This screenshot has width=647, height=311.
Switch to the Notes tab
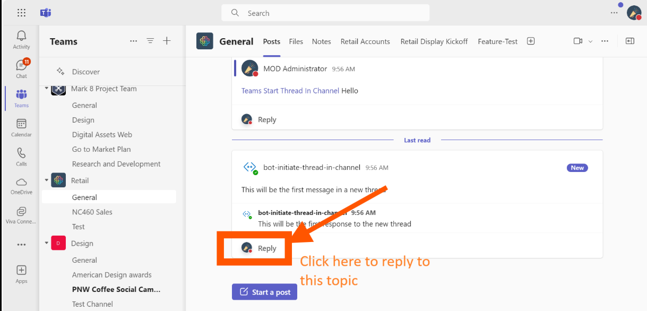click(321, 41)
